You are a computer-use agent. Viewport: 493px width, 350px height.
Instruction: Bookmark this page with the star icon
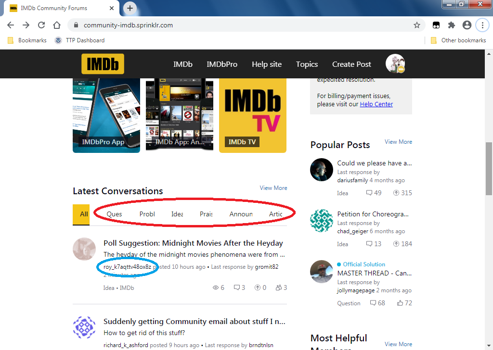pos(417,25)
